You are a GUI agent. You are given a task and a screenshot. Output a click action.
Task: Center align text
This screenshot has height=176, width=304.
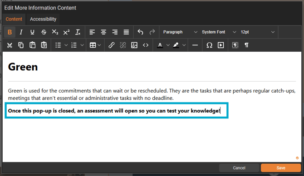pos(103,32)
